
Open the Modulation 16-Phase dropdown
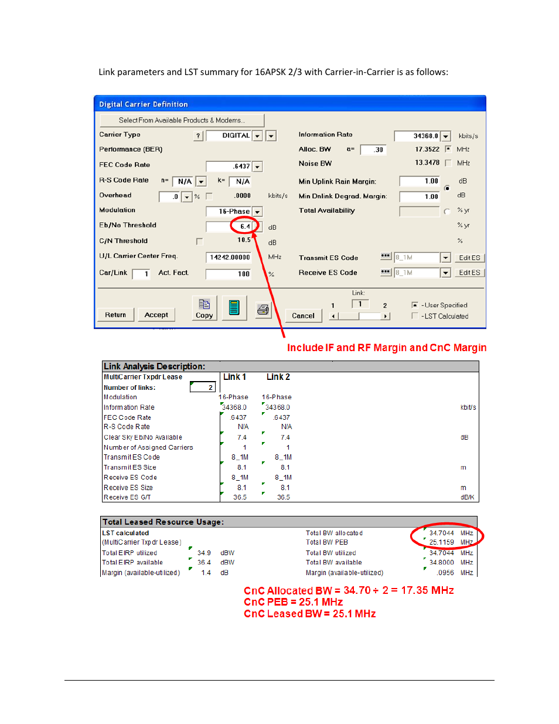pyautogui.click(x=258, y=212)
